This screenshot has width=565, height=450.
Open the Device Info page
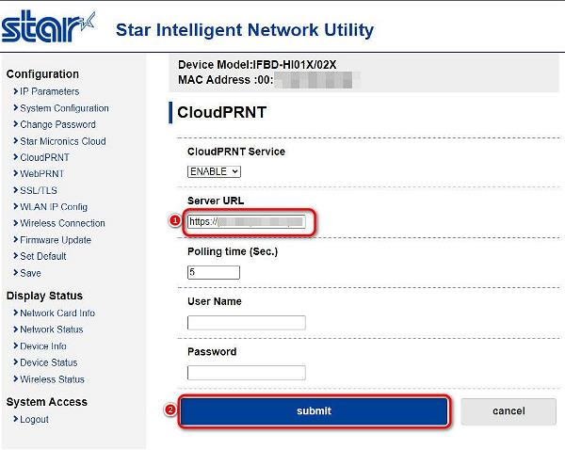43,346
